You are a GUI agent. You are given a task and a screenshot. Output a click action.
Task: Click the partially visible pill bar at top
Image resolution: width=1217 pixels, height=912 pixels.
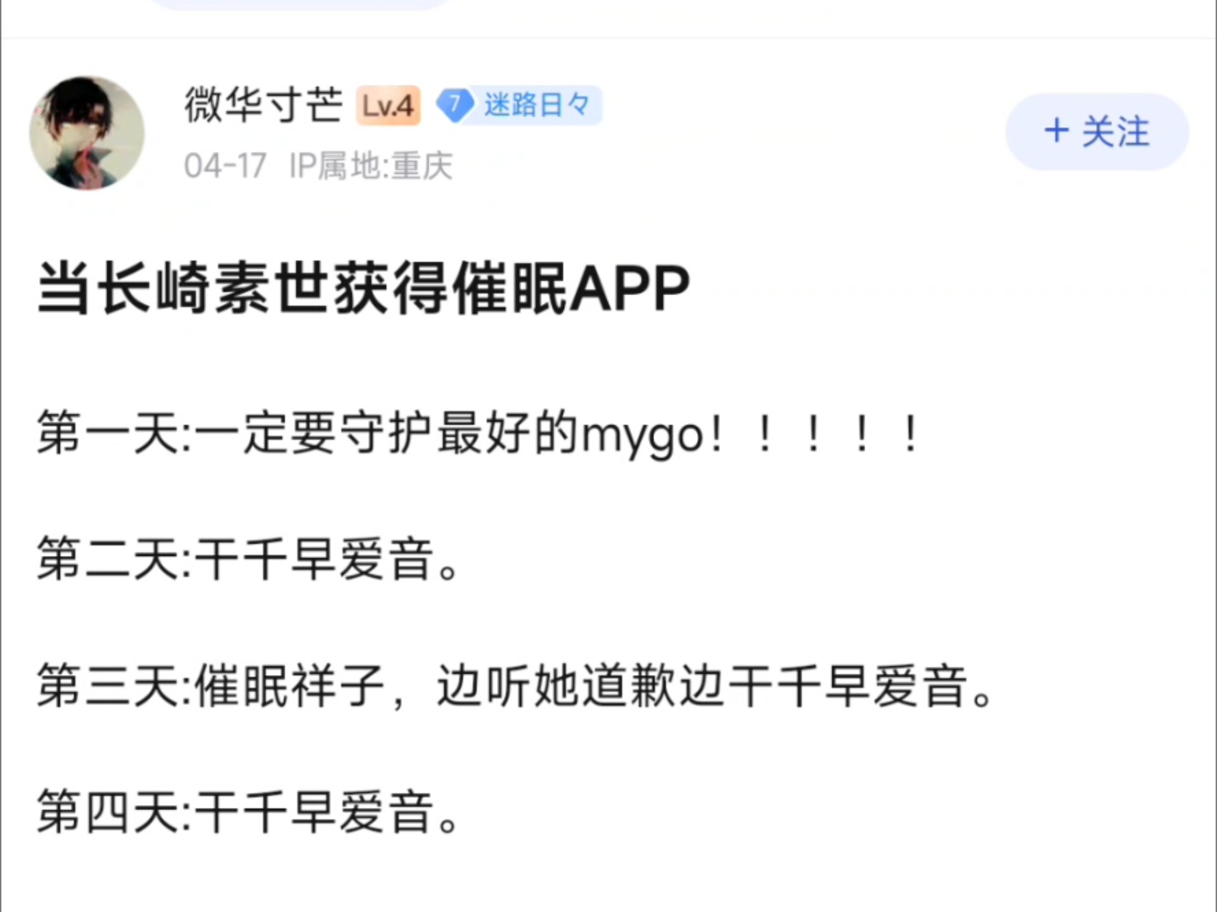[300, 4]
